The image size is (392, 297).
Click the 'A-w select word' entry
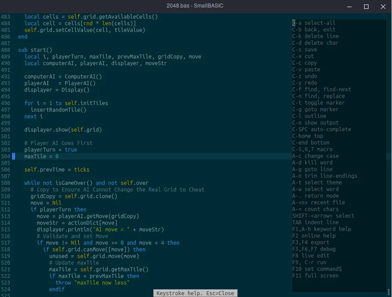tap(315, 189)
